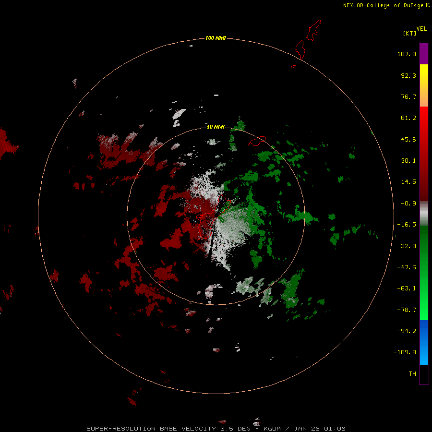This screenshot has height=432, width=432.
Task: Click the -47.6 legend value
Action: pos(407,267)
